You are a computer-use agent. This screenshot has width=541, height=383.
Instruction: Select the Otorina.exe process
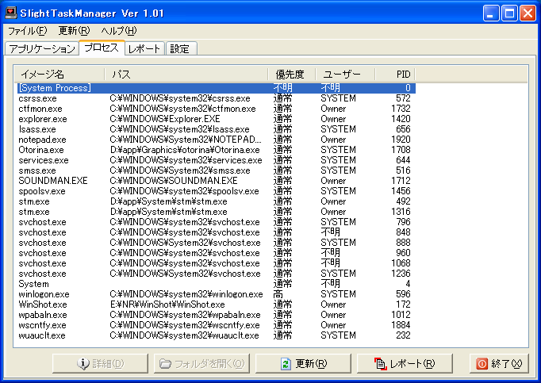(x=217, y=150)
